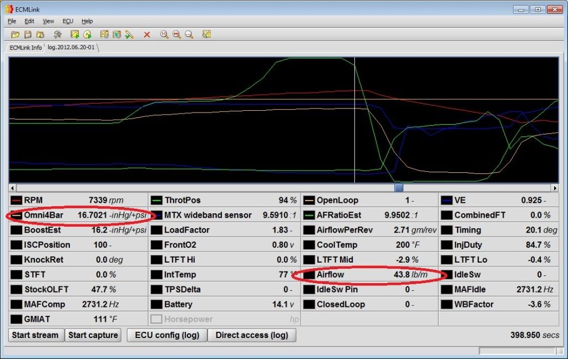Image resolution: width=568 pixels, height=359 pixels.
Task: Click the 398.950 secs time readout
Action: pos(535,335)
